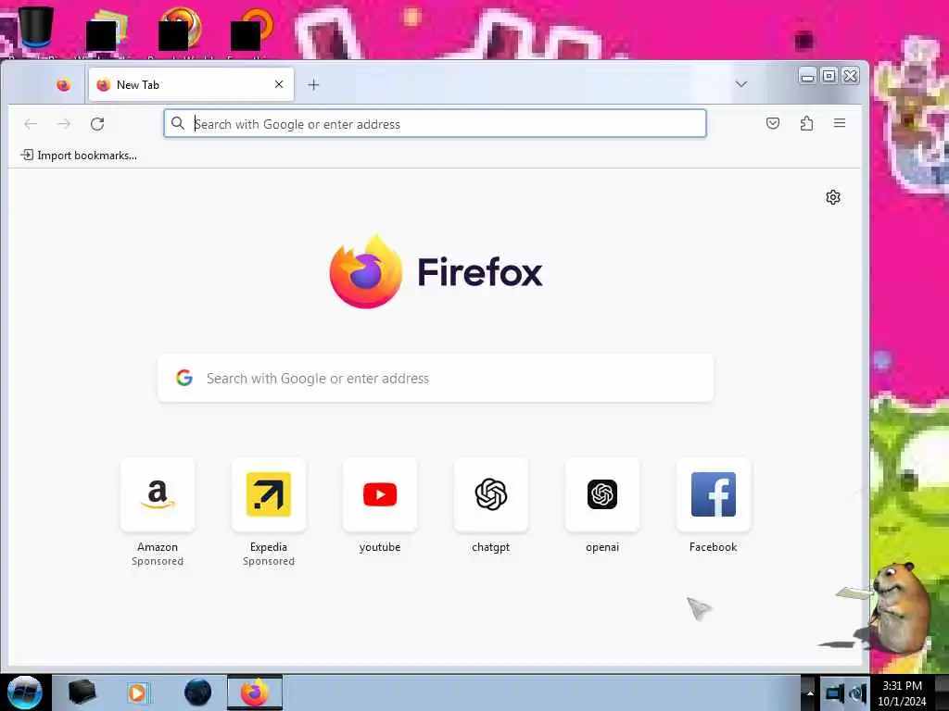Open the openai shortcut tile

coord(602,494)
